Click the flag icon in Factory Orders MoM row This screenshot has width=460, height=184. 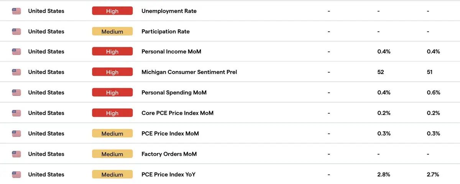click(x=16, y=154)
